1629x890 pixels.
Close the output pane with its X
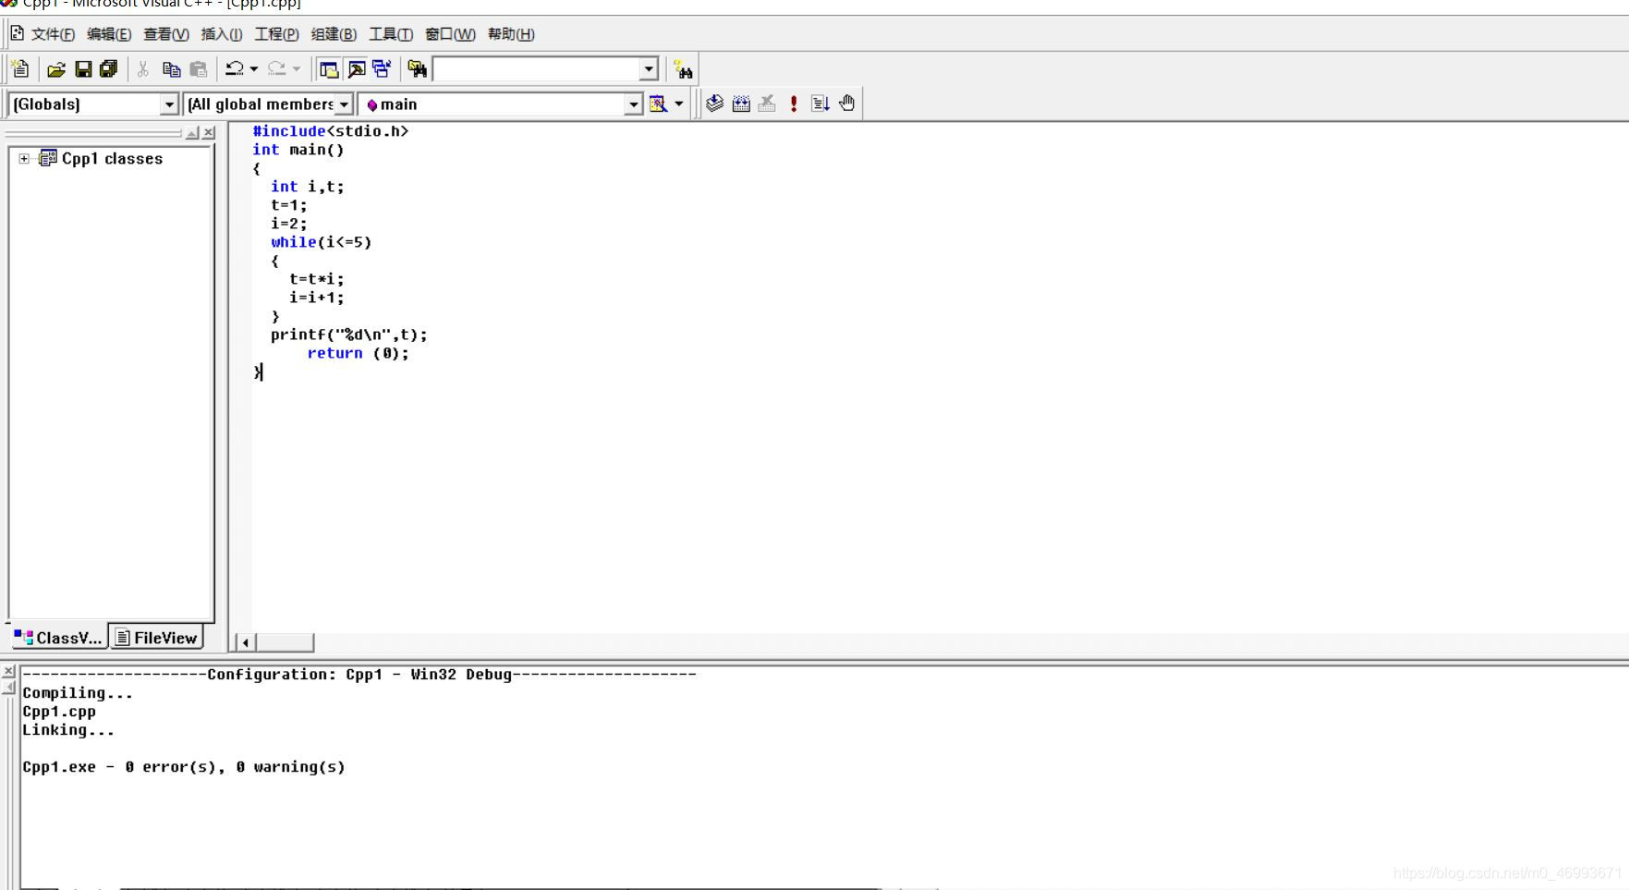tap(8, 671)
